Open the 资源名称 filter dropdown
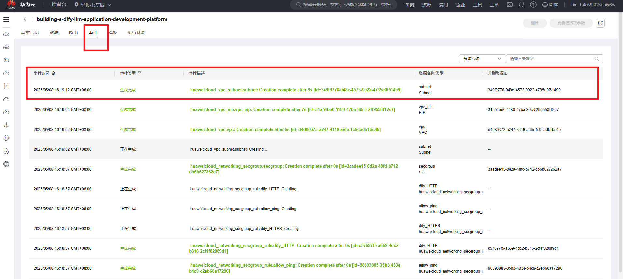Screen dimensions: 623x279 point(482,59)
